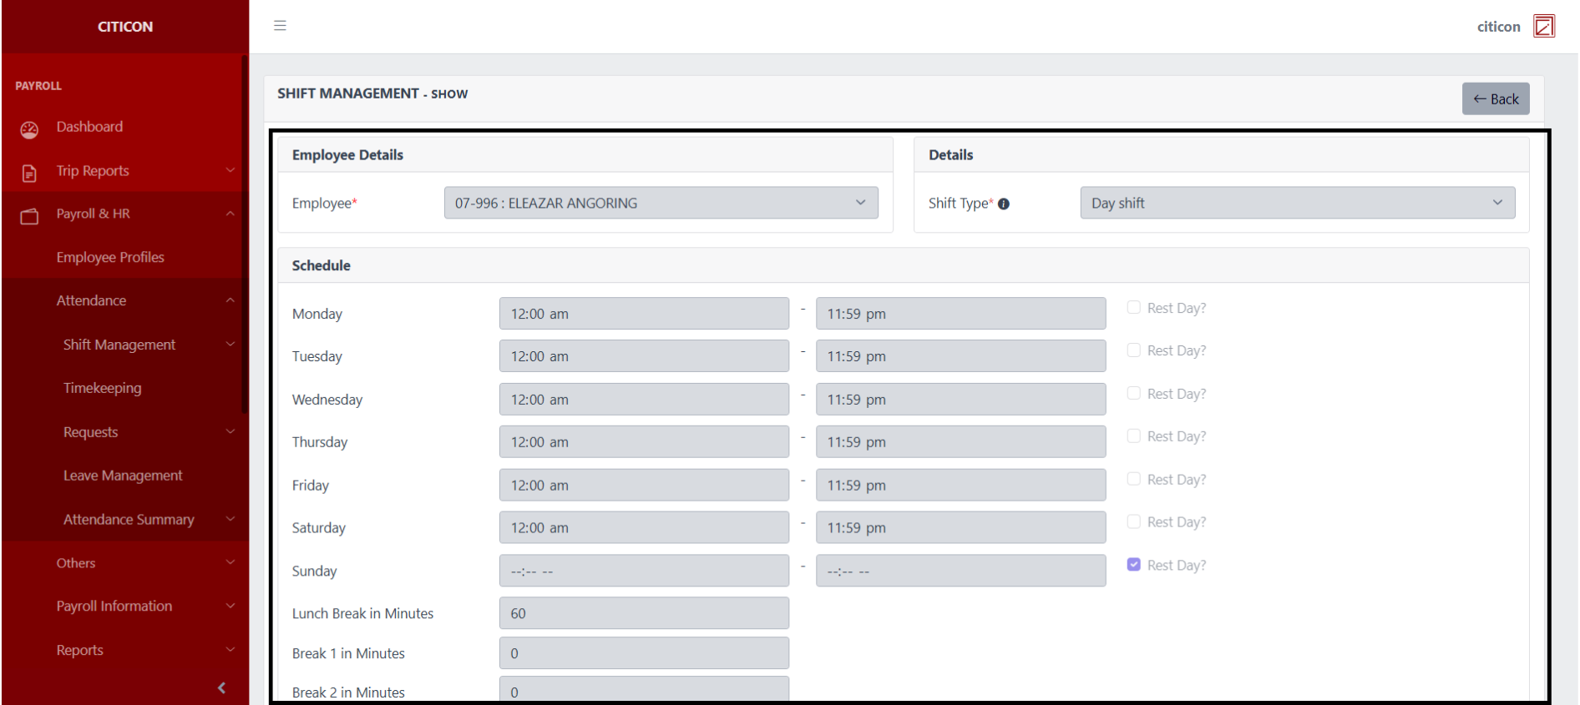
Task: Go to Timekeeping menu item
Action: (x=103, y=388)
